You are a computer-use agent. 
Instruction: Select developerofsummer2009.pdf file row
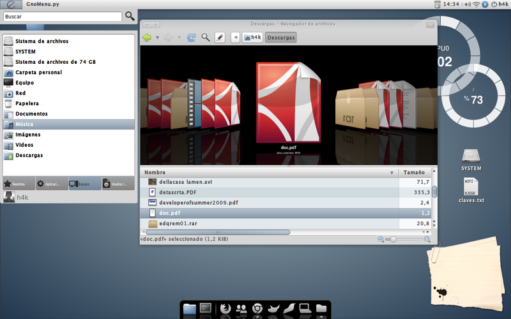(x=286, y=203)
